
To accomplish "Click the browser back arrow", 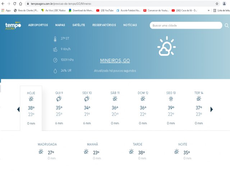I will click(3, 3).
